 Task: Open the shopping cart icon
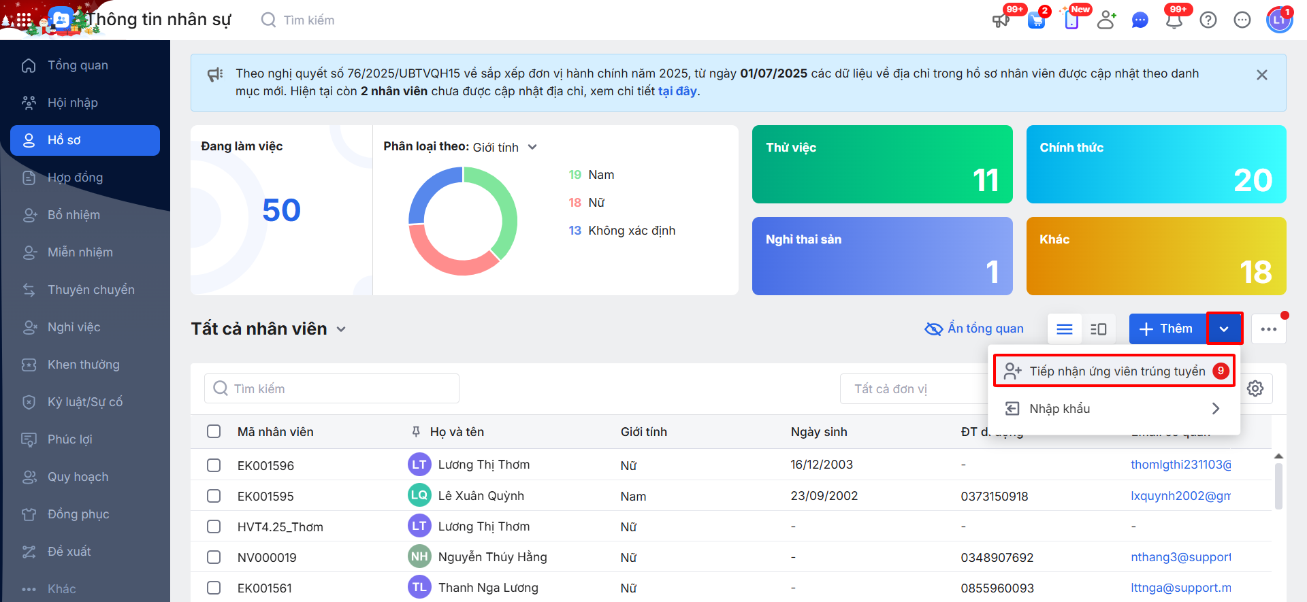coord(1036,20)
